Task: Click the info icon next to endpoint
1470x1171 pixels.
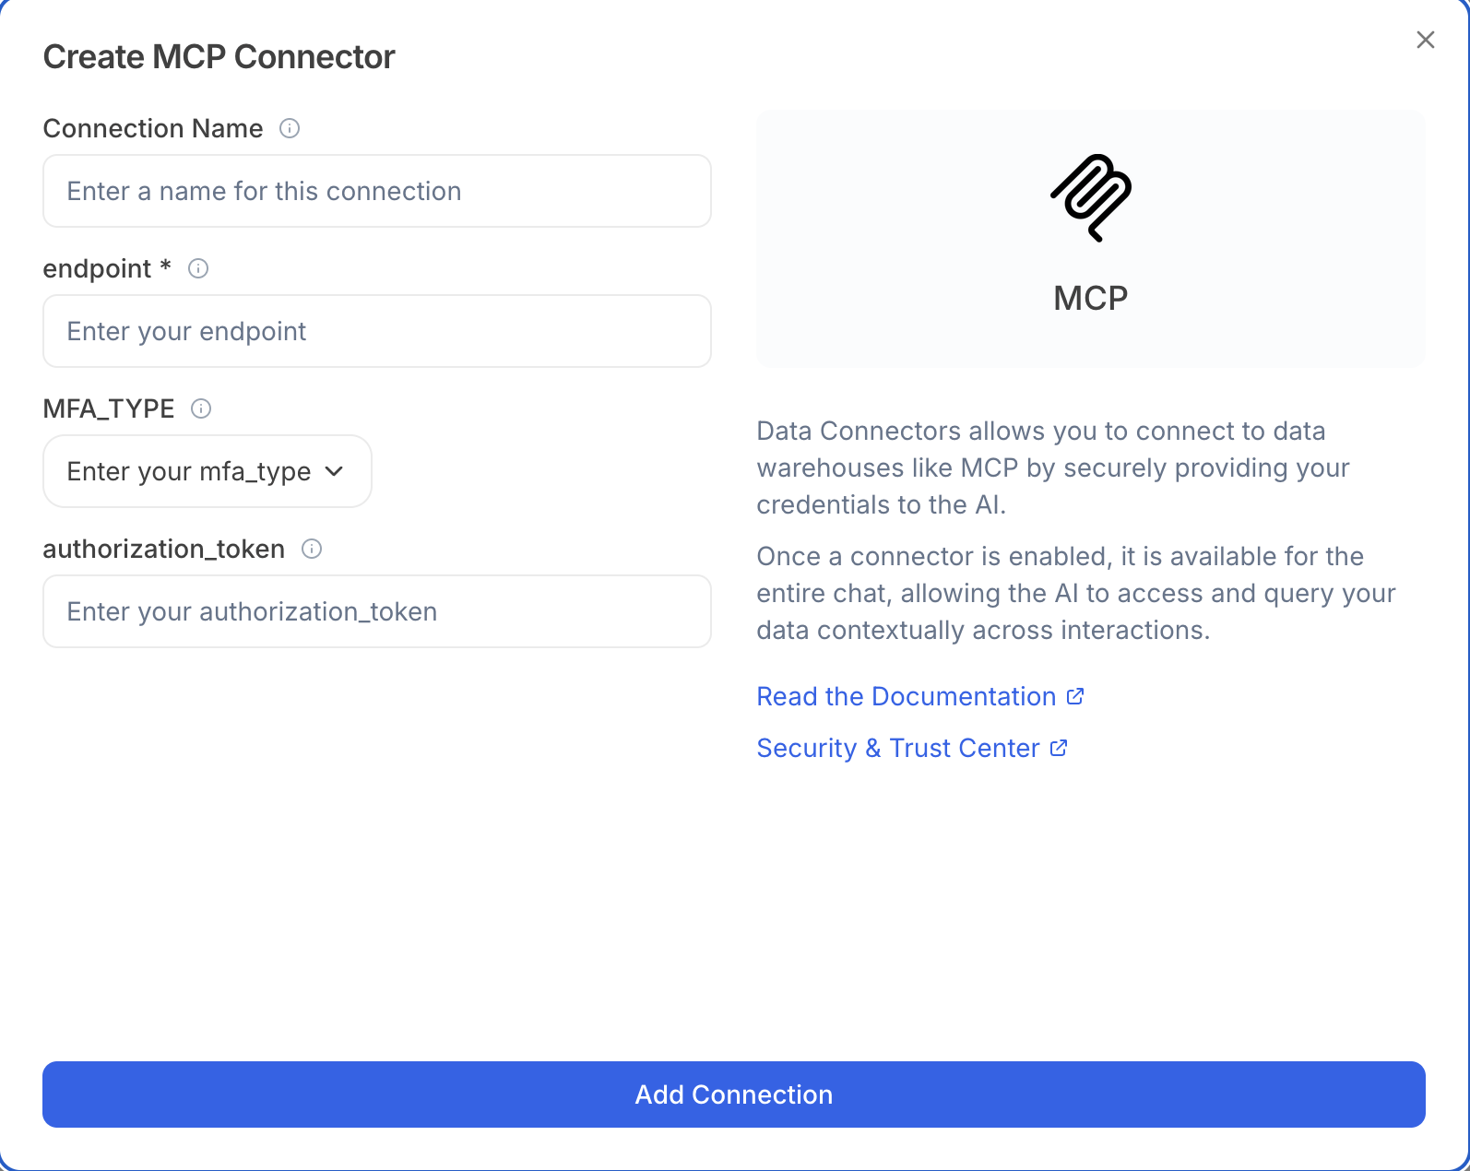Action: point(198,269)
